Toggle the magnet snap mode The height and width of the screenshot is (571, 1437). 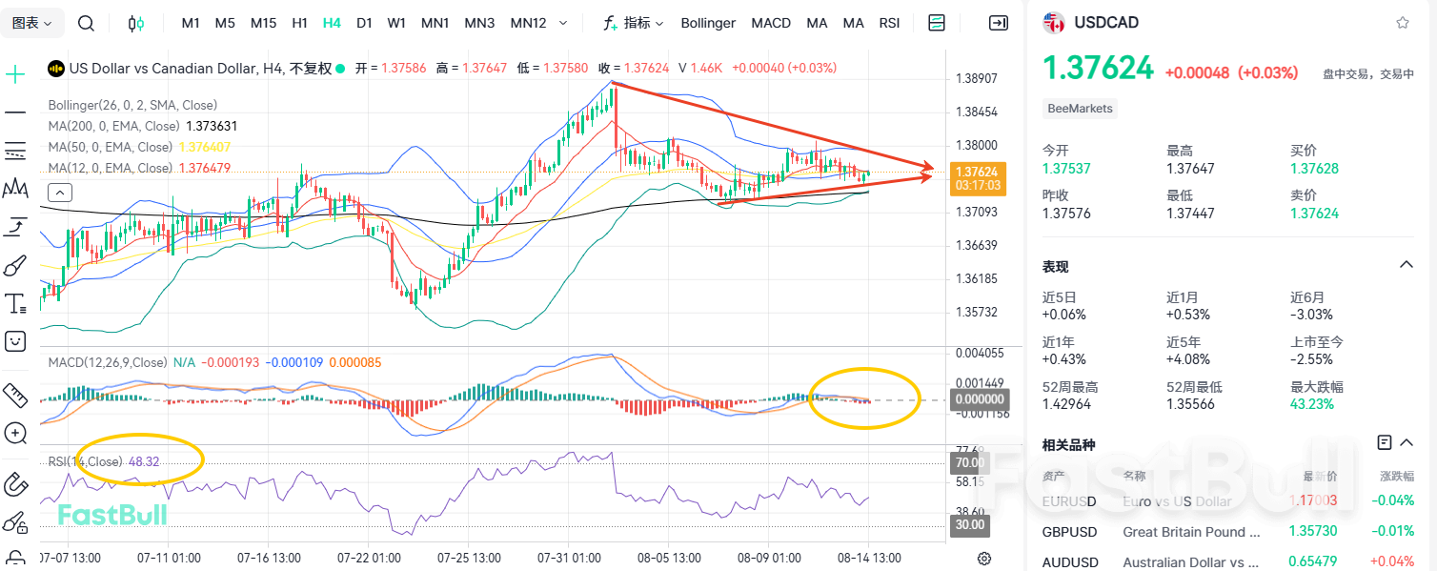pos(15,484)
